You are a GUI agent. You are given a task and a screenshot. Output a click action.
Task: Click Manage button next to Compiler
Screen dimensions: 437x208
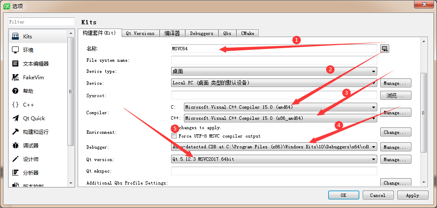[396, 113]
